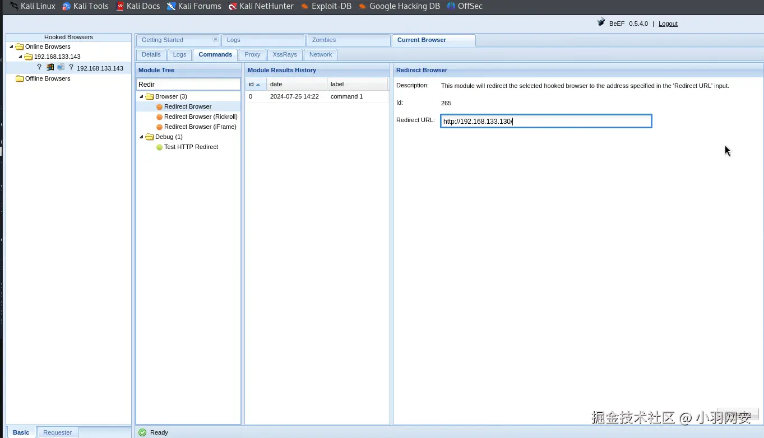The width and height of the screenshot is (764, 438).
Task: Select Redirect Browser (Rickroll) module
Action: (201, 117)
